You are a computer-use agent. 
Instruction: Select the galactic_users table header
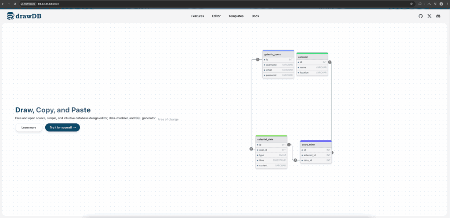point(278,54)
